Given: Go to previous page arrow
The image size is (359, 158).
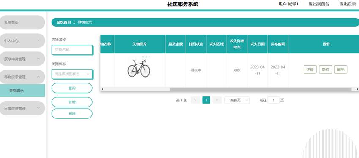Looking at the screenshot, I should 195,100.
